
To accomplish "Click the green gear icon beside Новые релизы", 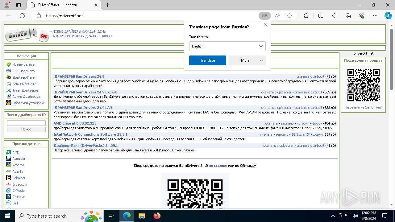I will 9,64.
